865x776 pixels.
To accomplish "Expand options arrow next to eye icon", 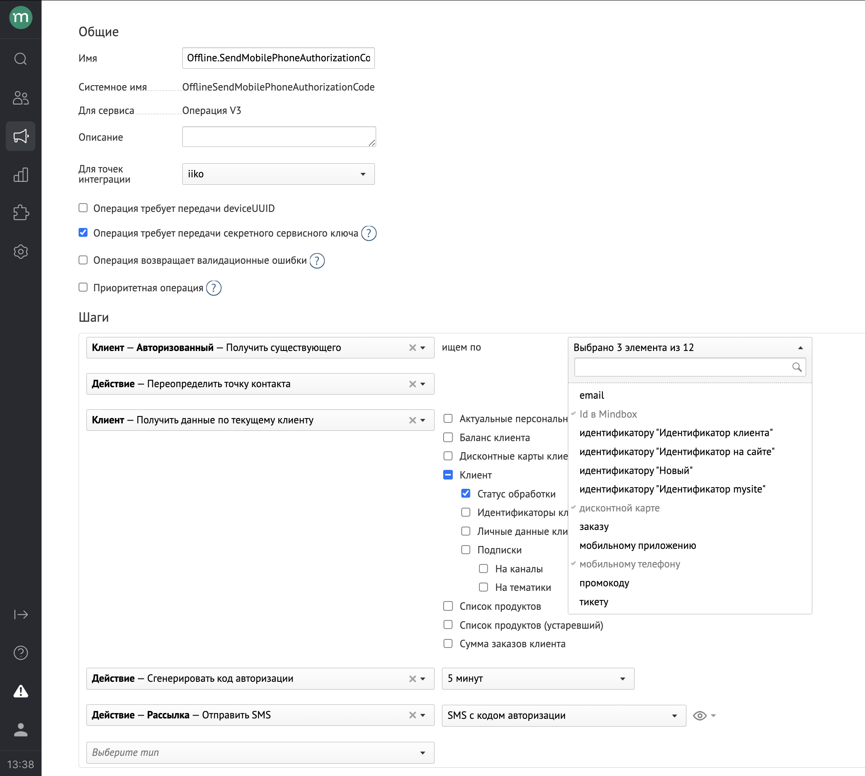I will (713, 716).
